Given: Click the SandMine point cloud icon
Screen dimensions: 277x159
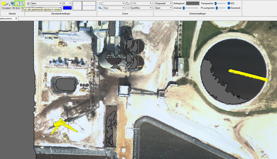Looking at the screenshot, I should 128,8.
